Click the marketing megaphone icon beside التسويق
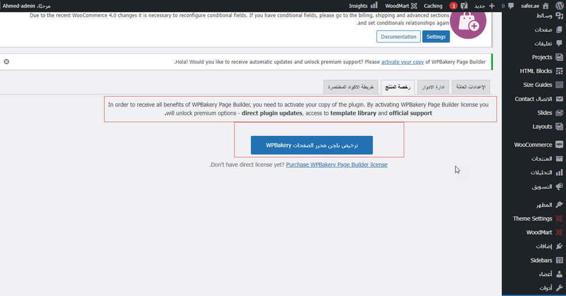The height and width of the screenshot is (296, 566). click(x=559, y=186)
